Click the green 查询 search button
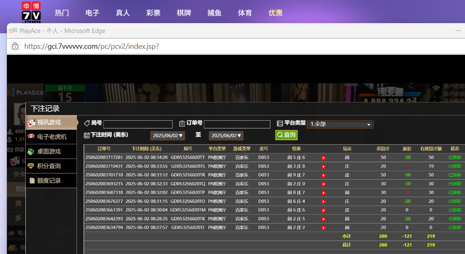The width and height of the screenshot is (465, 254). coord(286,135)
